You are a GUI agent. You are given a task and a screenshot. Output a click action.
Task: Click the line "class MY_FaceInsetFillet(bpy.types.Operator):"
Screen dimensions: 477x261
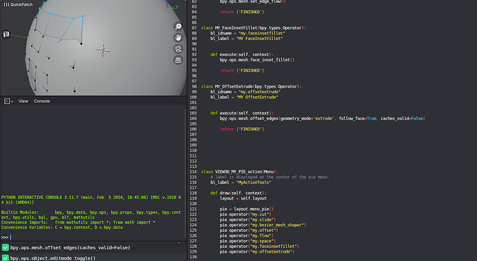point(254,28)
